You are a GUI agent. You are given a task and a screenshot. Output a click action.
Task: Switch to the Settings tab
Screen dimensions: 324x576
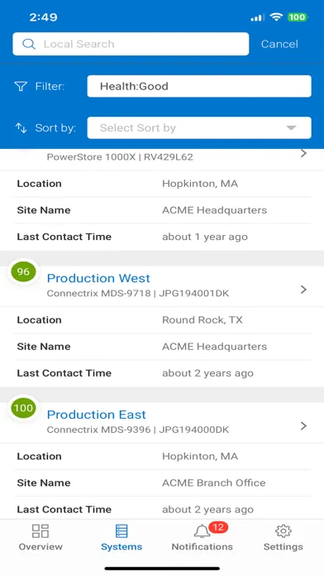[x=283, y=537]
